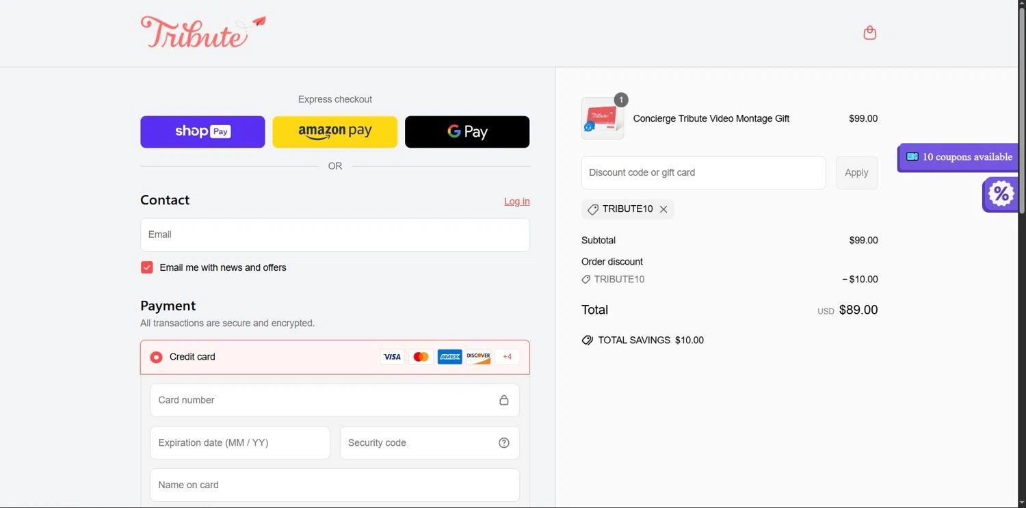Click the quantity badge on product thumbnail
This screenshot has width=1026, height=508.
coord(621,100)
